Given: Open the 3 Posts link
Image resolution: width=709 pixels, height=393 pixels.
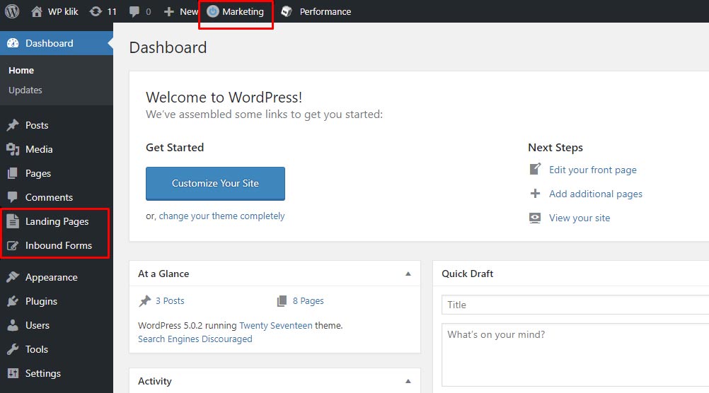Looking at the screenshot, I should [x=170, y=301].
